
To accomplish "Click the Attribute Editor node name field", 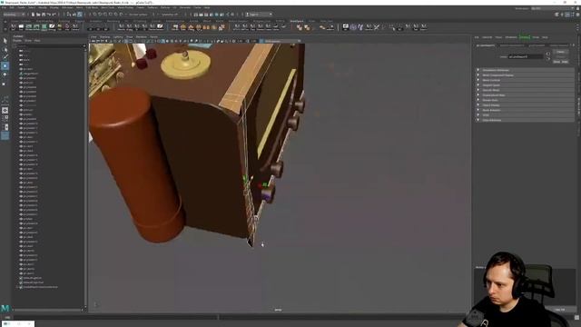I will [526, 56].
